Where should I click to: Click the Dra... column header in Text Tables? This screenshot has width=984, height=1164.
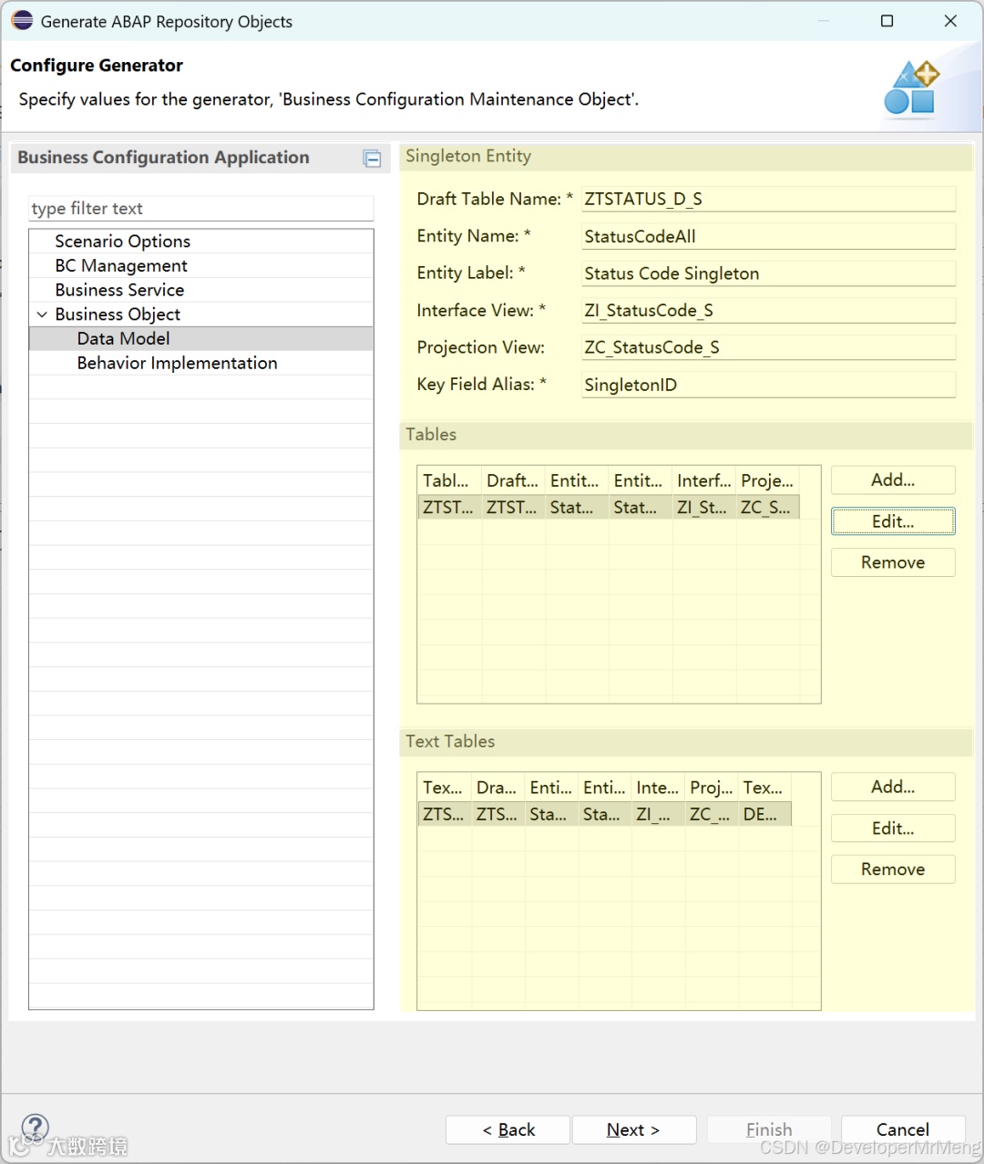(498, 788)
